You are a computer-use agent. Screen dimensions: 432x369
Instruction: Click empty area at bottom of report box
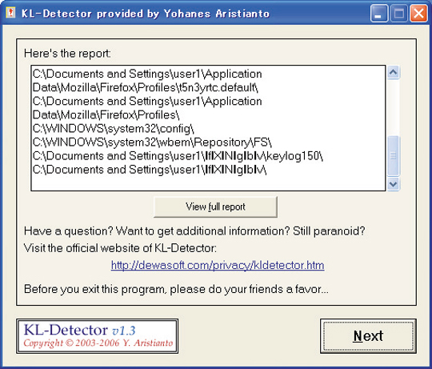pyautogui.click(x=208, y=183)
